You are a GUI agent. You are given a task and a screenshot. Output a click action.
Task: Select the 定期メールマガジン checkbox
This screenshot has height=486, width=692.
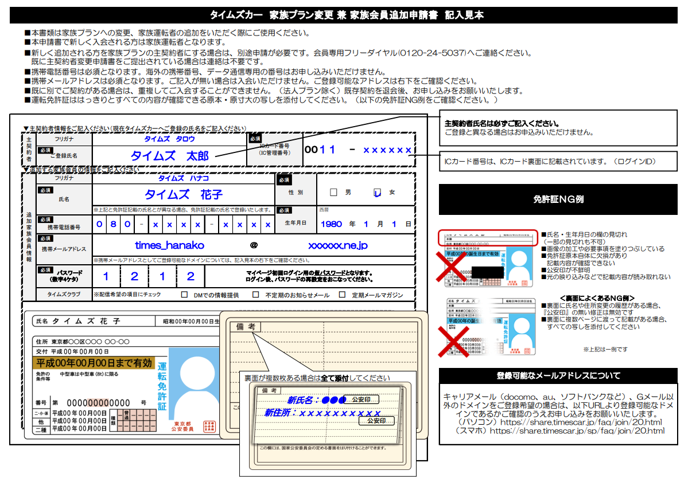342,295
